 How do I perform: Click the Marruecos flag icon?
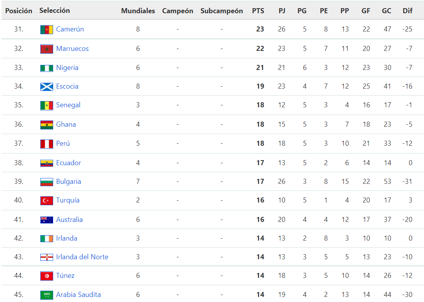(x=47, y=49)
